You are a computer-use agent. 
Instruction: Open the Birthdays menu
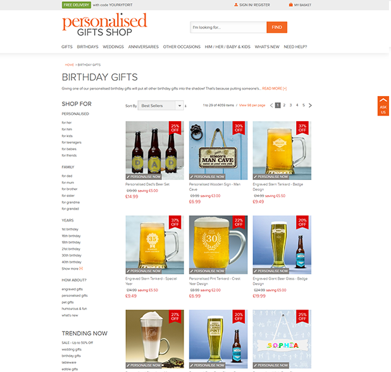(x=87, y=47)
